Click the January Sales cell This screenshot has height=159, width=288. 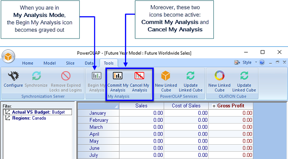(141, 113)
